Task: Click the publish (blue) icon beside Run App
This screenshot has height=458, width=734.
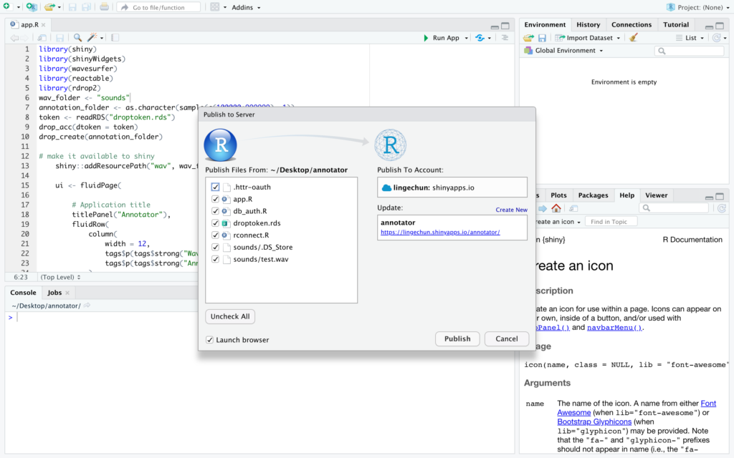Action: [479, 38]
